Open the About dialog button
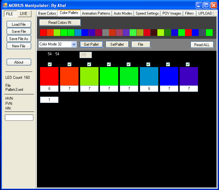 pyautogui.click(x=19, y=62)
